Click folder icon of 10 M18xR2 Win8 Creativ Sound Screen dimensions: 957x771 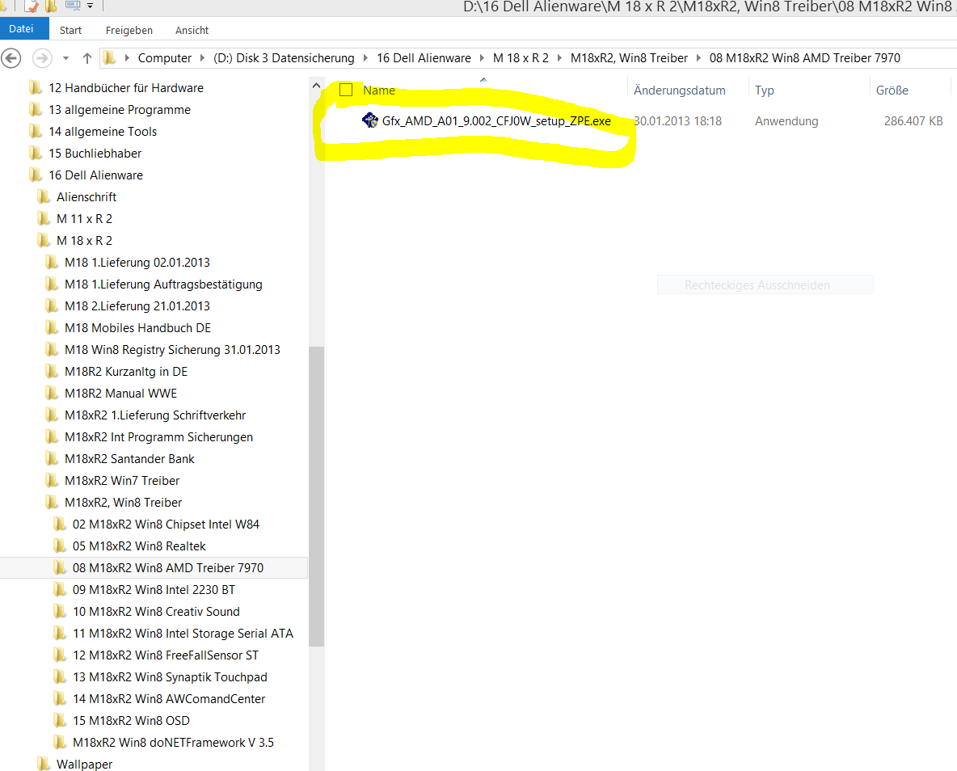[x=59, y=612]
